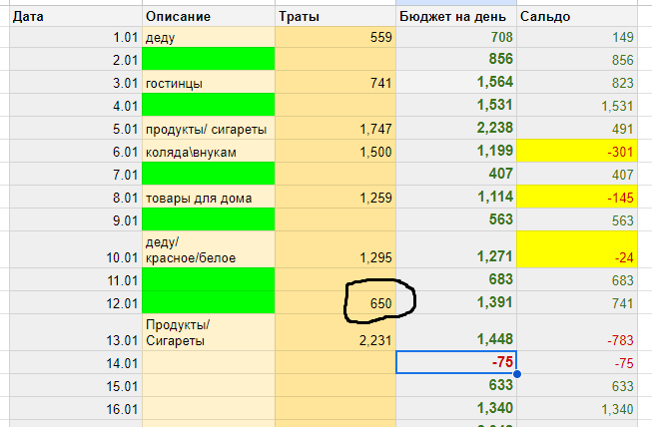Click description 'деду/ красное/белое'

tap(209, 249)
